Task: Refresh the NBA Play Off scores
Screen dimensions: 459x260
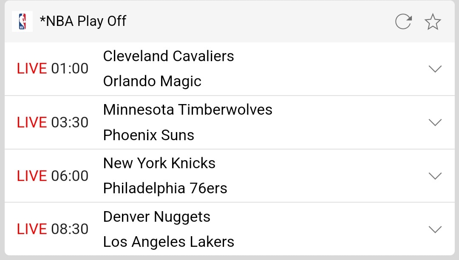Action: pos(403,21)
